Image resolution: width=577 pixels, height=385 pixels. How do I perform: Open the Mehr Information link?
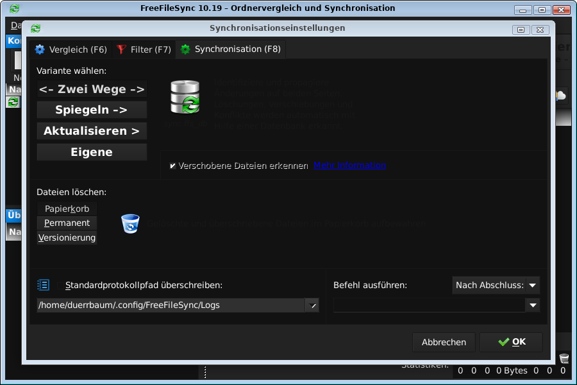(x=349, y=166)
